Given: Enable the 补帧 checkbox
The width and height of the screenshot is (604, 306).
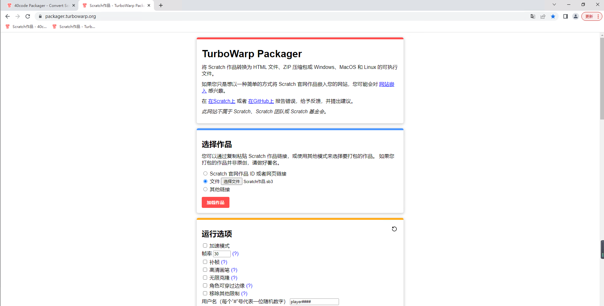Looking at the screenshot, I should (x=205, y=262).
